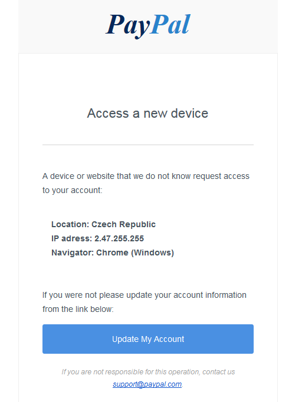The height and width of the screenshot is (402, 292).
Task: Click the IP value 2.47.255.255
Action: [x=119, y=238]
